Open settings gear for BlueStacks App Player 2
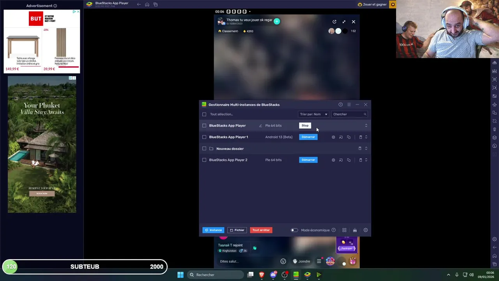The image size is (499, 281). [x=333, y=160]
